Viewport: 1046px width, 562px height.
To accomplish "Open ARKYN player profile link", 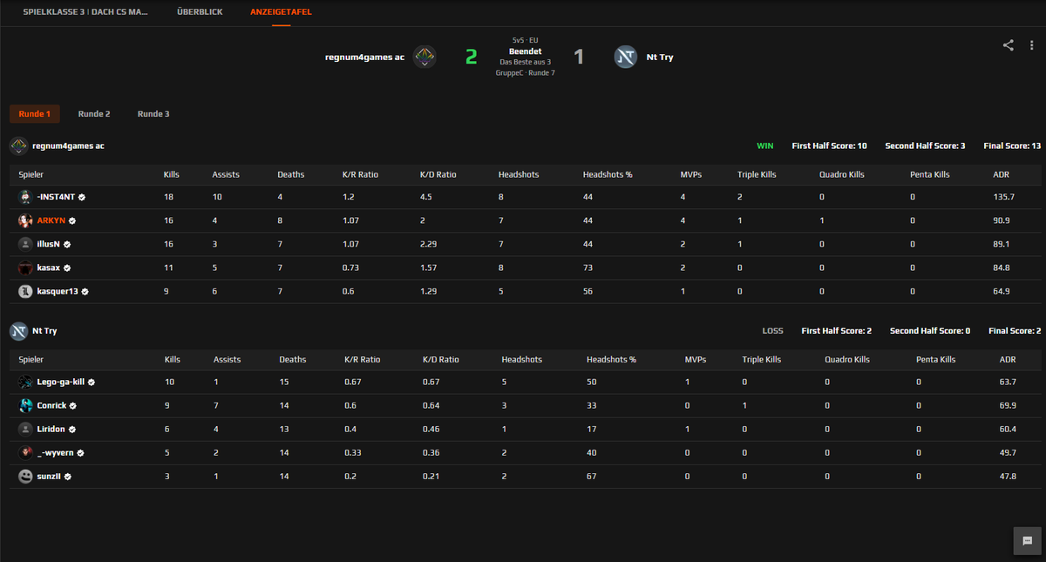I will [51, 221].
